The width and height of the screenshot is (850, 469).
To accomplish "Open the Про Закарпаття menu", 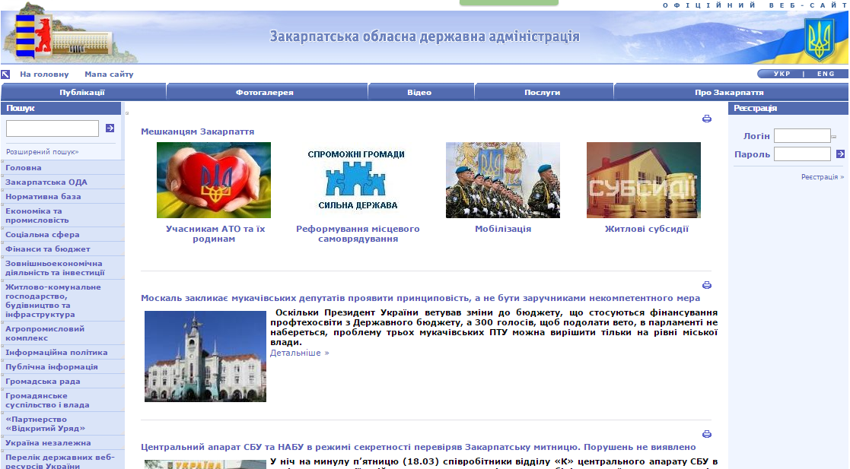I will pos(729,92).
